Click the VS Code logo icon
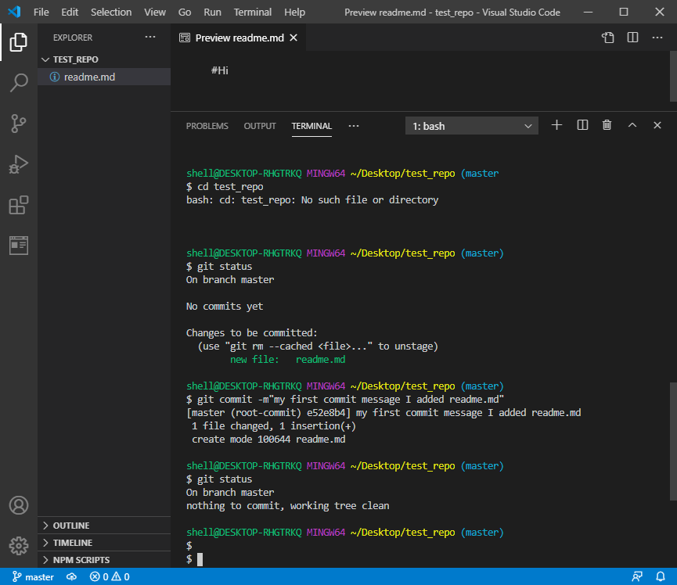The width and height of the screenshot is (677, 585). [14, 12]
